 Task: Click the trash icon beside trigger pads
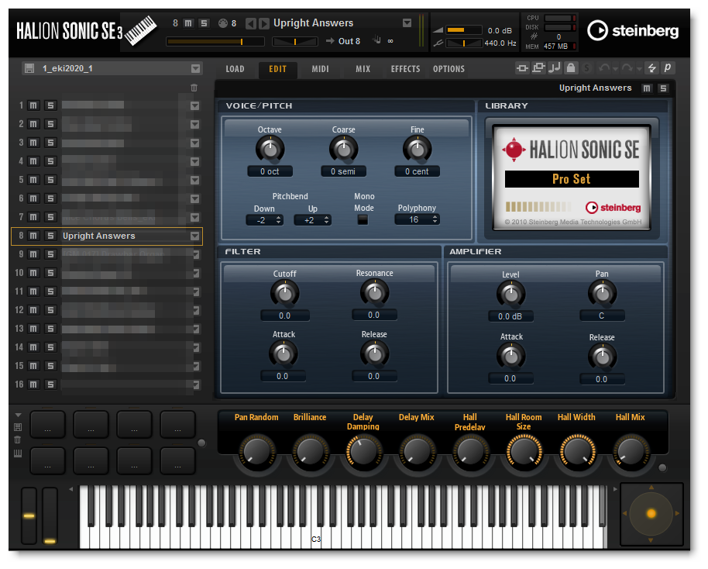click(18, 440)
